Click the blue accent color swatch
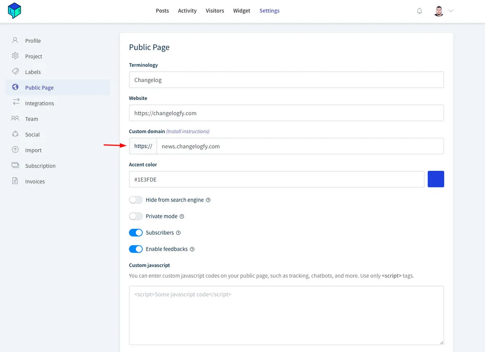Image resolution: width=485 pixels, height=352 pixels. 436,179
